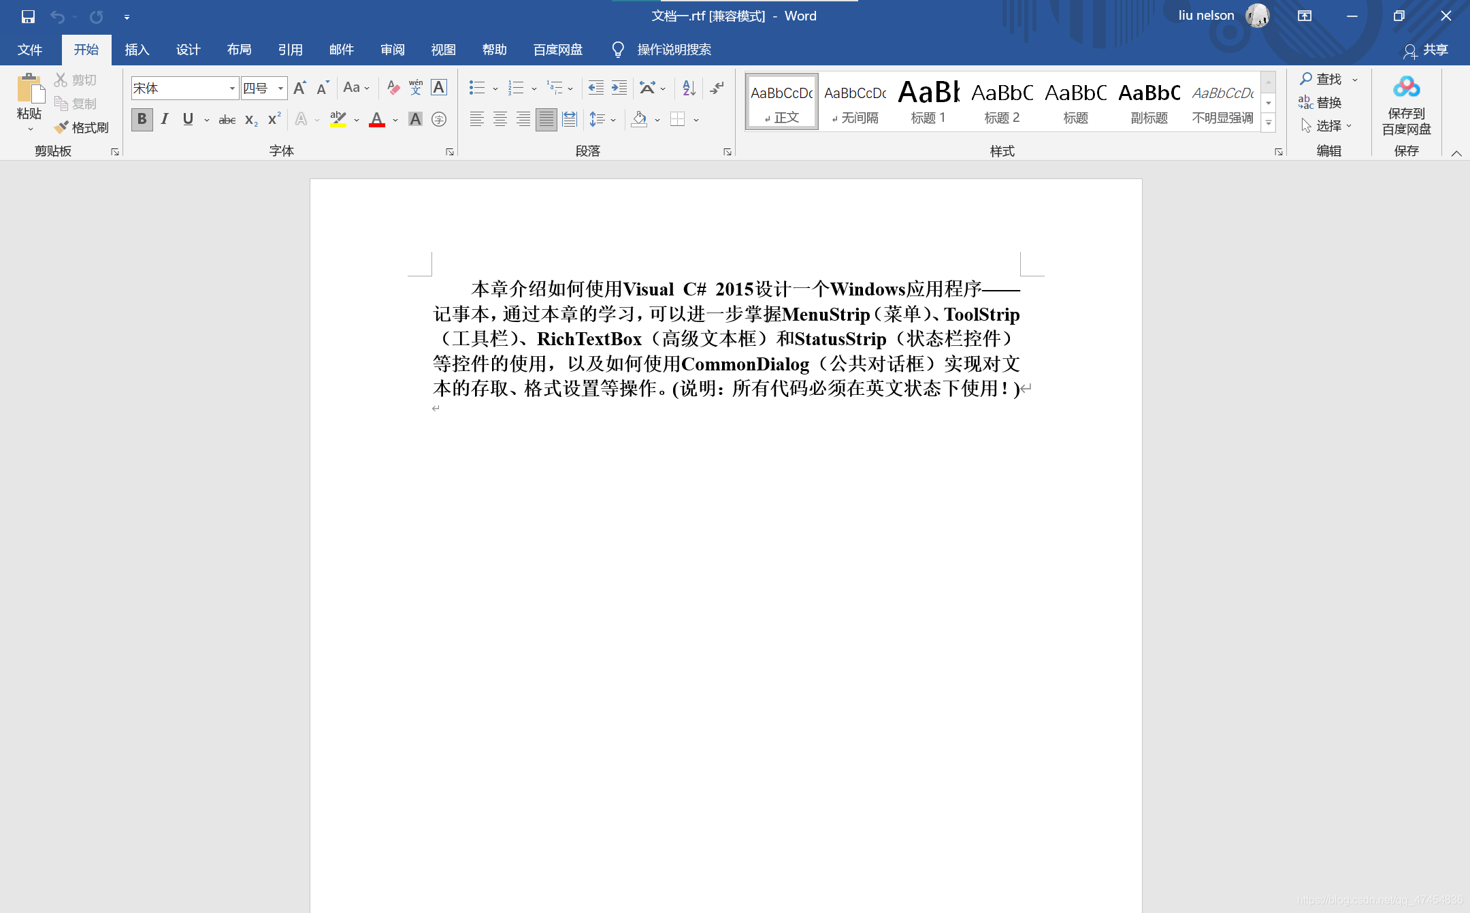Switch to the 视图 ribbon tab
This screenshot has width=1470, height=913.
click(442, 48)
